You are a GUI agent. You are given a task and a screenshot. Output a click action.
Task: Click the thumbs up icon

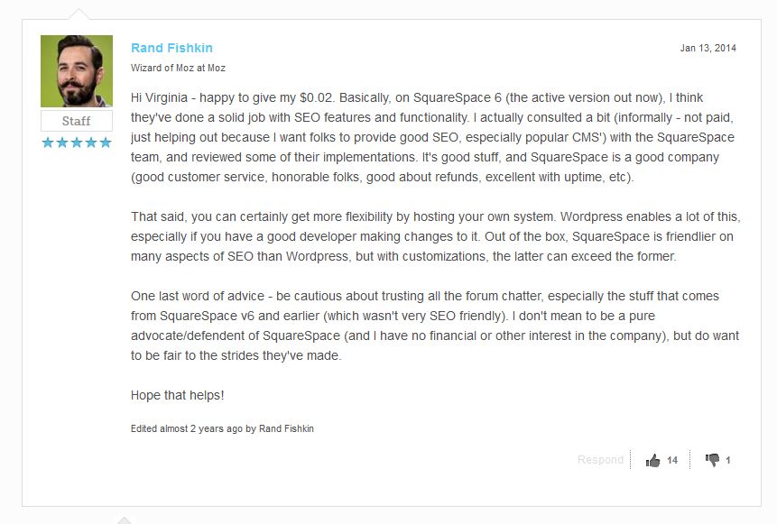tap(653, 460)
